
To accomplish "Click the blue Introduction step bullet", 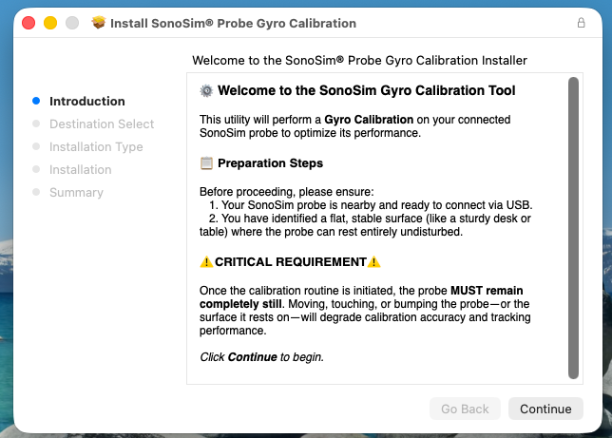I will pos(36,101).
